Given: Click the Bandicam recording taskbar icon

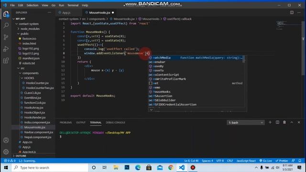Looking at the screenshot, I should (193, 168).
